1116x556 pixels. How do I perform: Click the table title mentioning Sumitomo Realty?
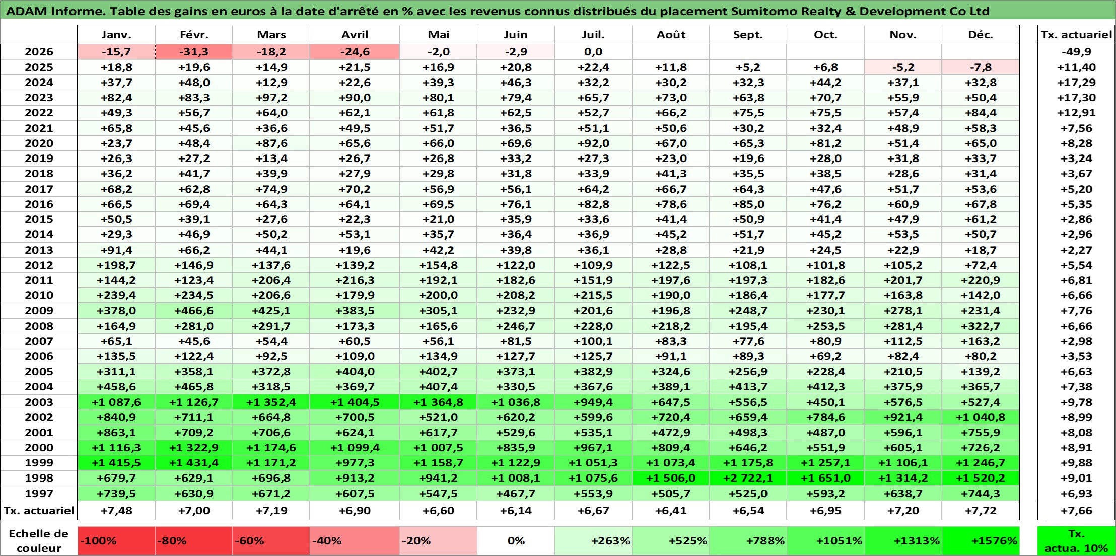point(498,11)
